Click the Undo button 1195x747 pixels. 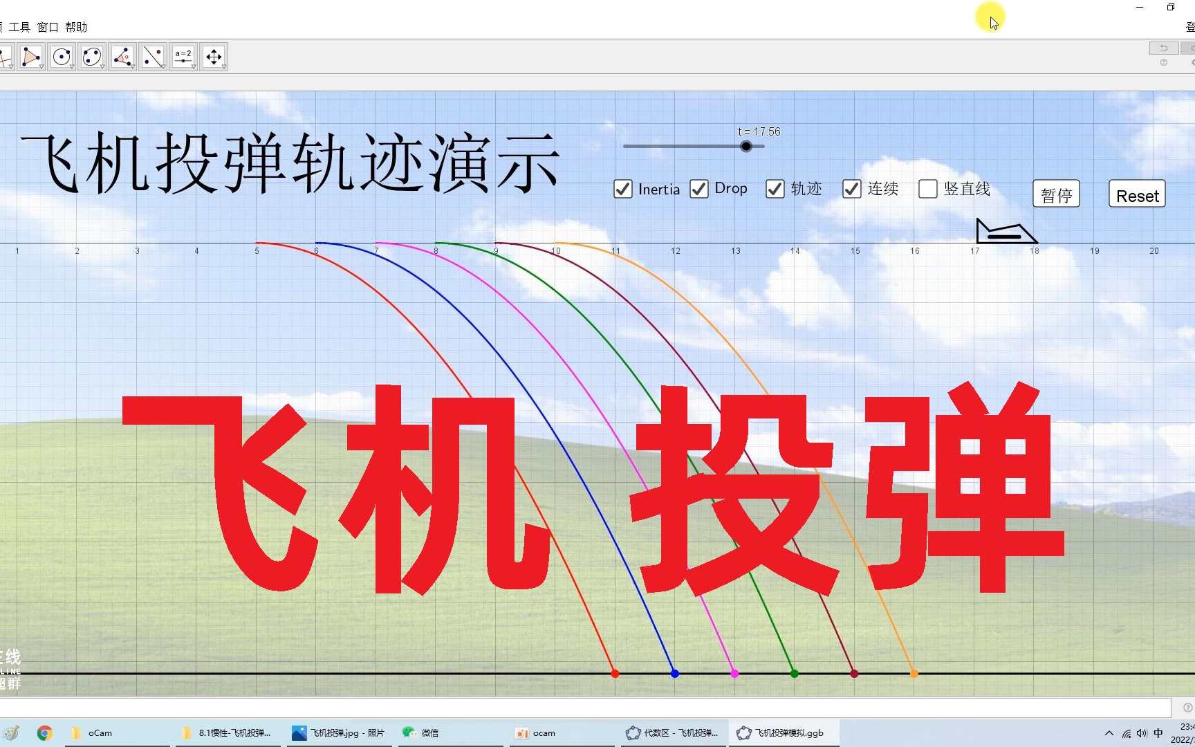pos(1164,48)
